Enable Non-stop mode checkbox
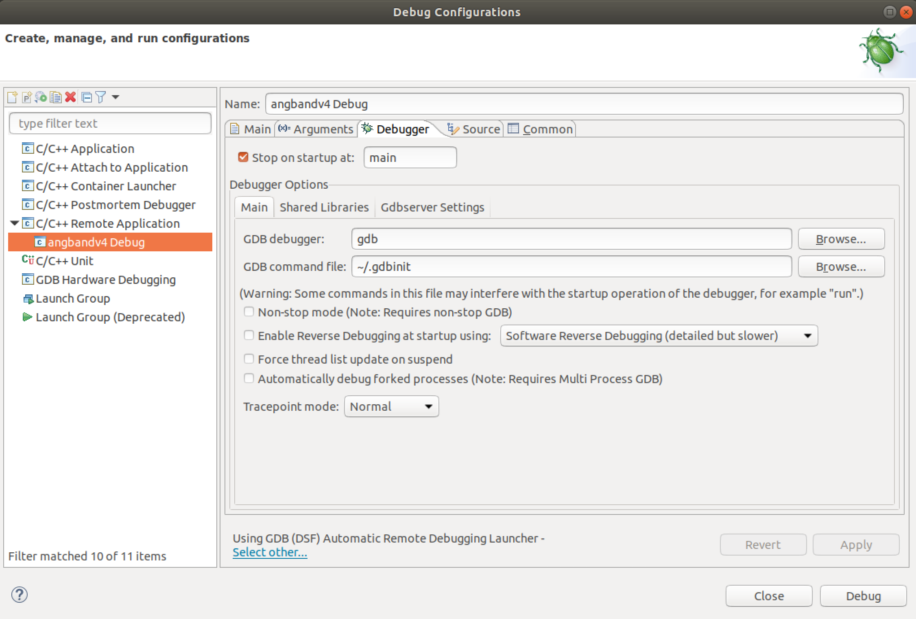Image resolution: width=916 pixels, height=619 pixels. pos(249,313)
